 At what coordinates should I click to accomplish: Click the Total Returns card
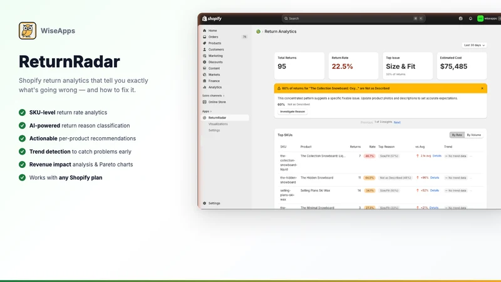[299, 66]
